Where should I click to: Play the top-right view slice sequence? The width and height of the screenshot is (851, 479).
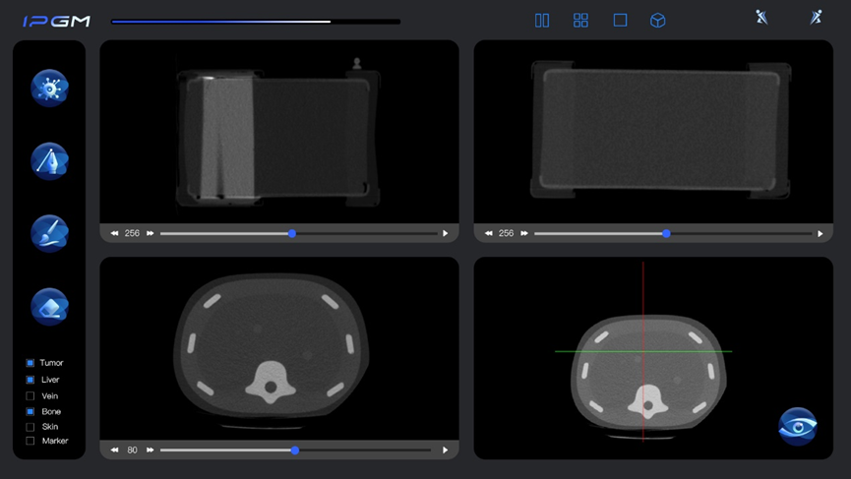821,233
